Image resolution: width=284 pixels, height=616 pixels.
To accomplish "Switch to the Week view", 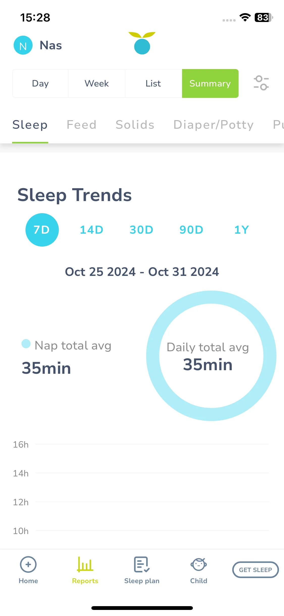I will (x=97, y=83).
